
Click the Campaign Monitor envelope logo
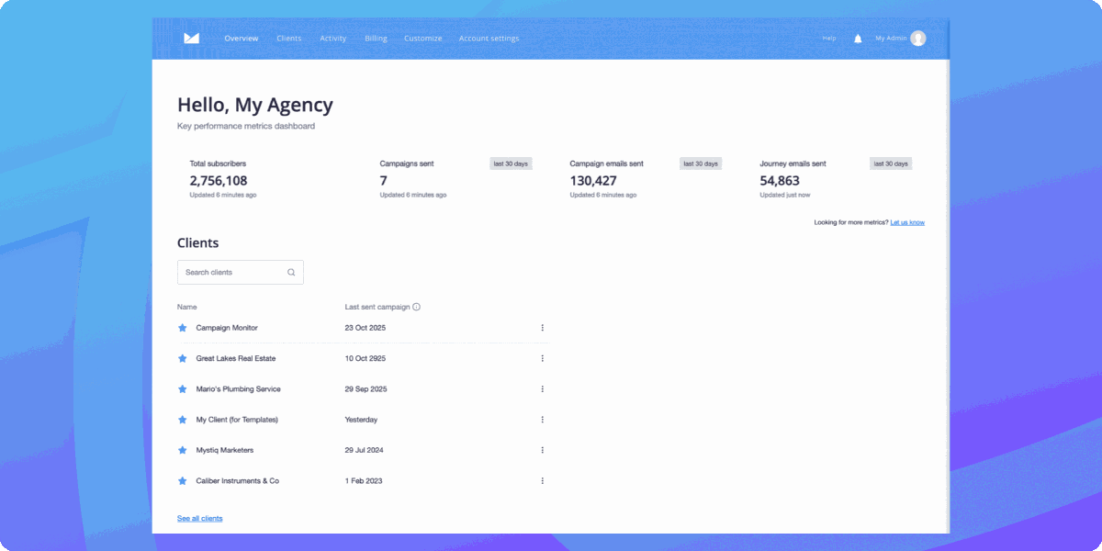point(191,39)
